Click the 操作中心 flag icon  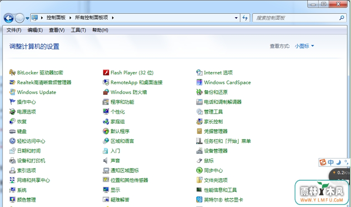12,102
